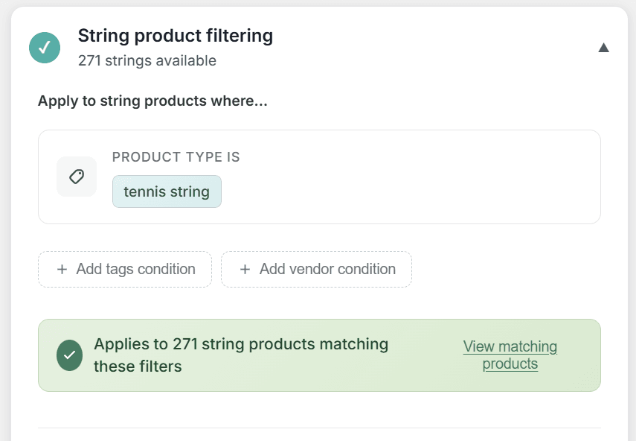Viewport: 636px width, 441px height.
Task: Select the check icon inside the success message
Action: 69,355
